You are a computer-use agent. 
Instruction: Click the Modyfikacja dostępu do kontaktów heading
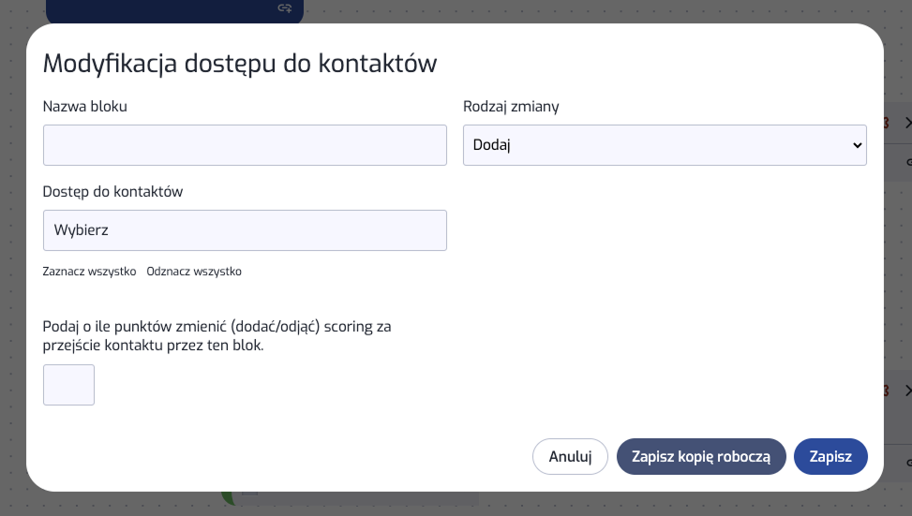coord(240,64)
